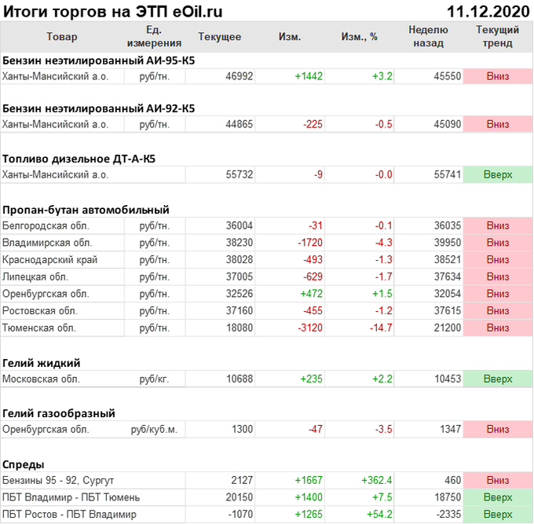
Task: Select the 'Московская обл.' liquid helium row label
Action: click(x=41, y=379)
